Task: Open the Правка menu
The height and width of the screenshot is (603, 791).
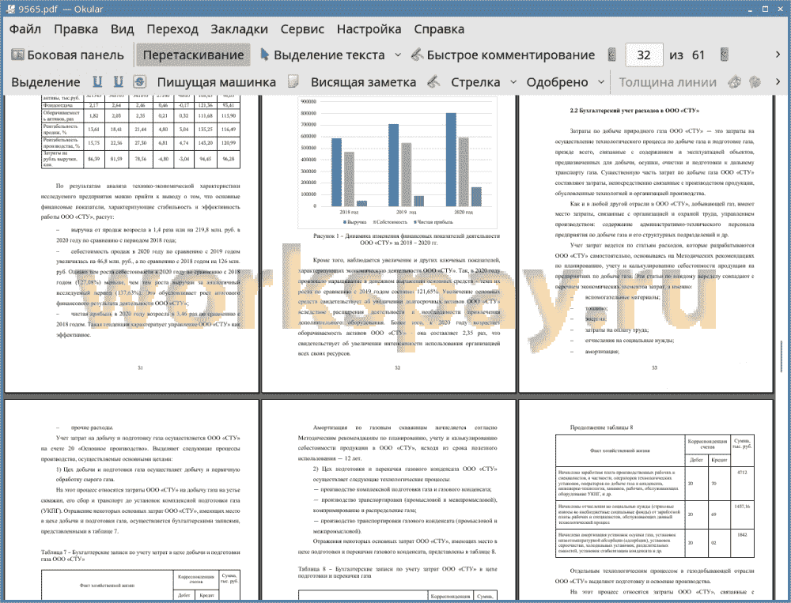Action: [x=76, y=28]
